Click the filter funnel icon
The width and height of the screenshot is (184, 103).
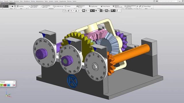[x=112, y=11]
